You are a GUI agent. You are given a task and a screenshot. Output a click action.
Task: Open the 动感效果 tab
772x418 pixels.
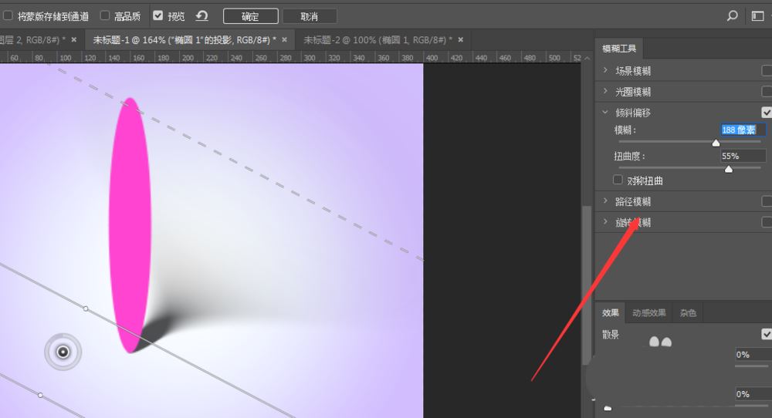pos(649,313)
